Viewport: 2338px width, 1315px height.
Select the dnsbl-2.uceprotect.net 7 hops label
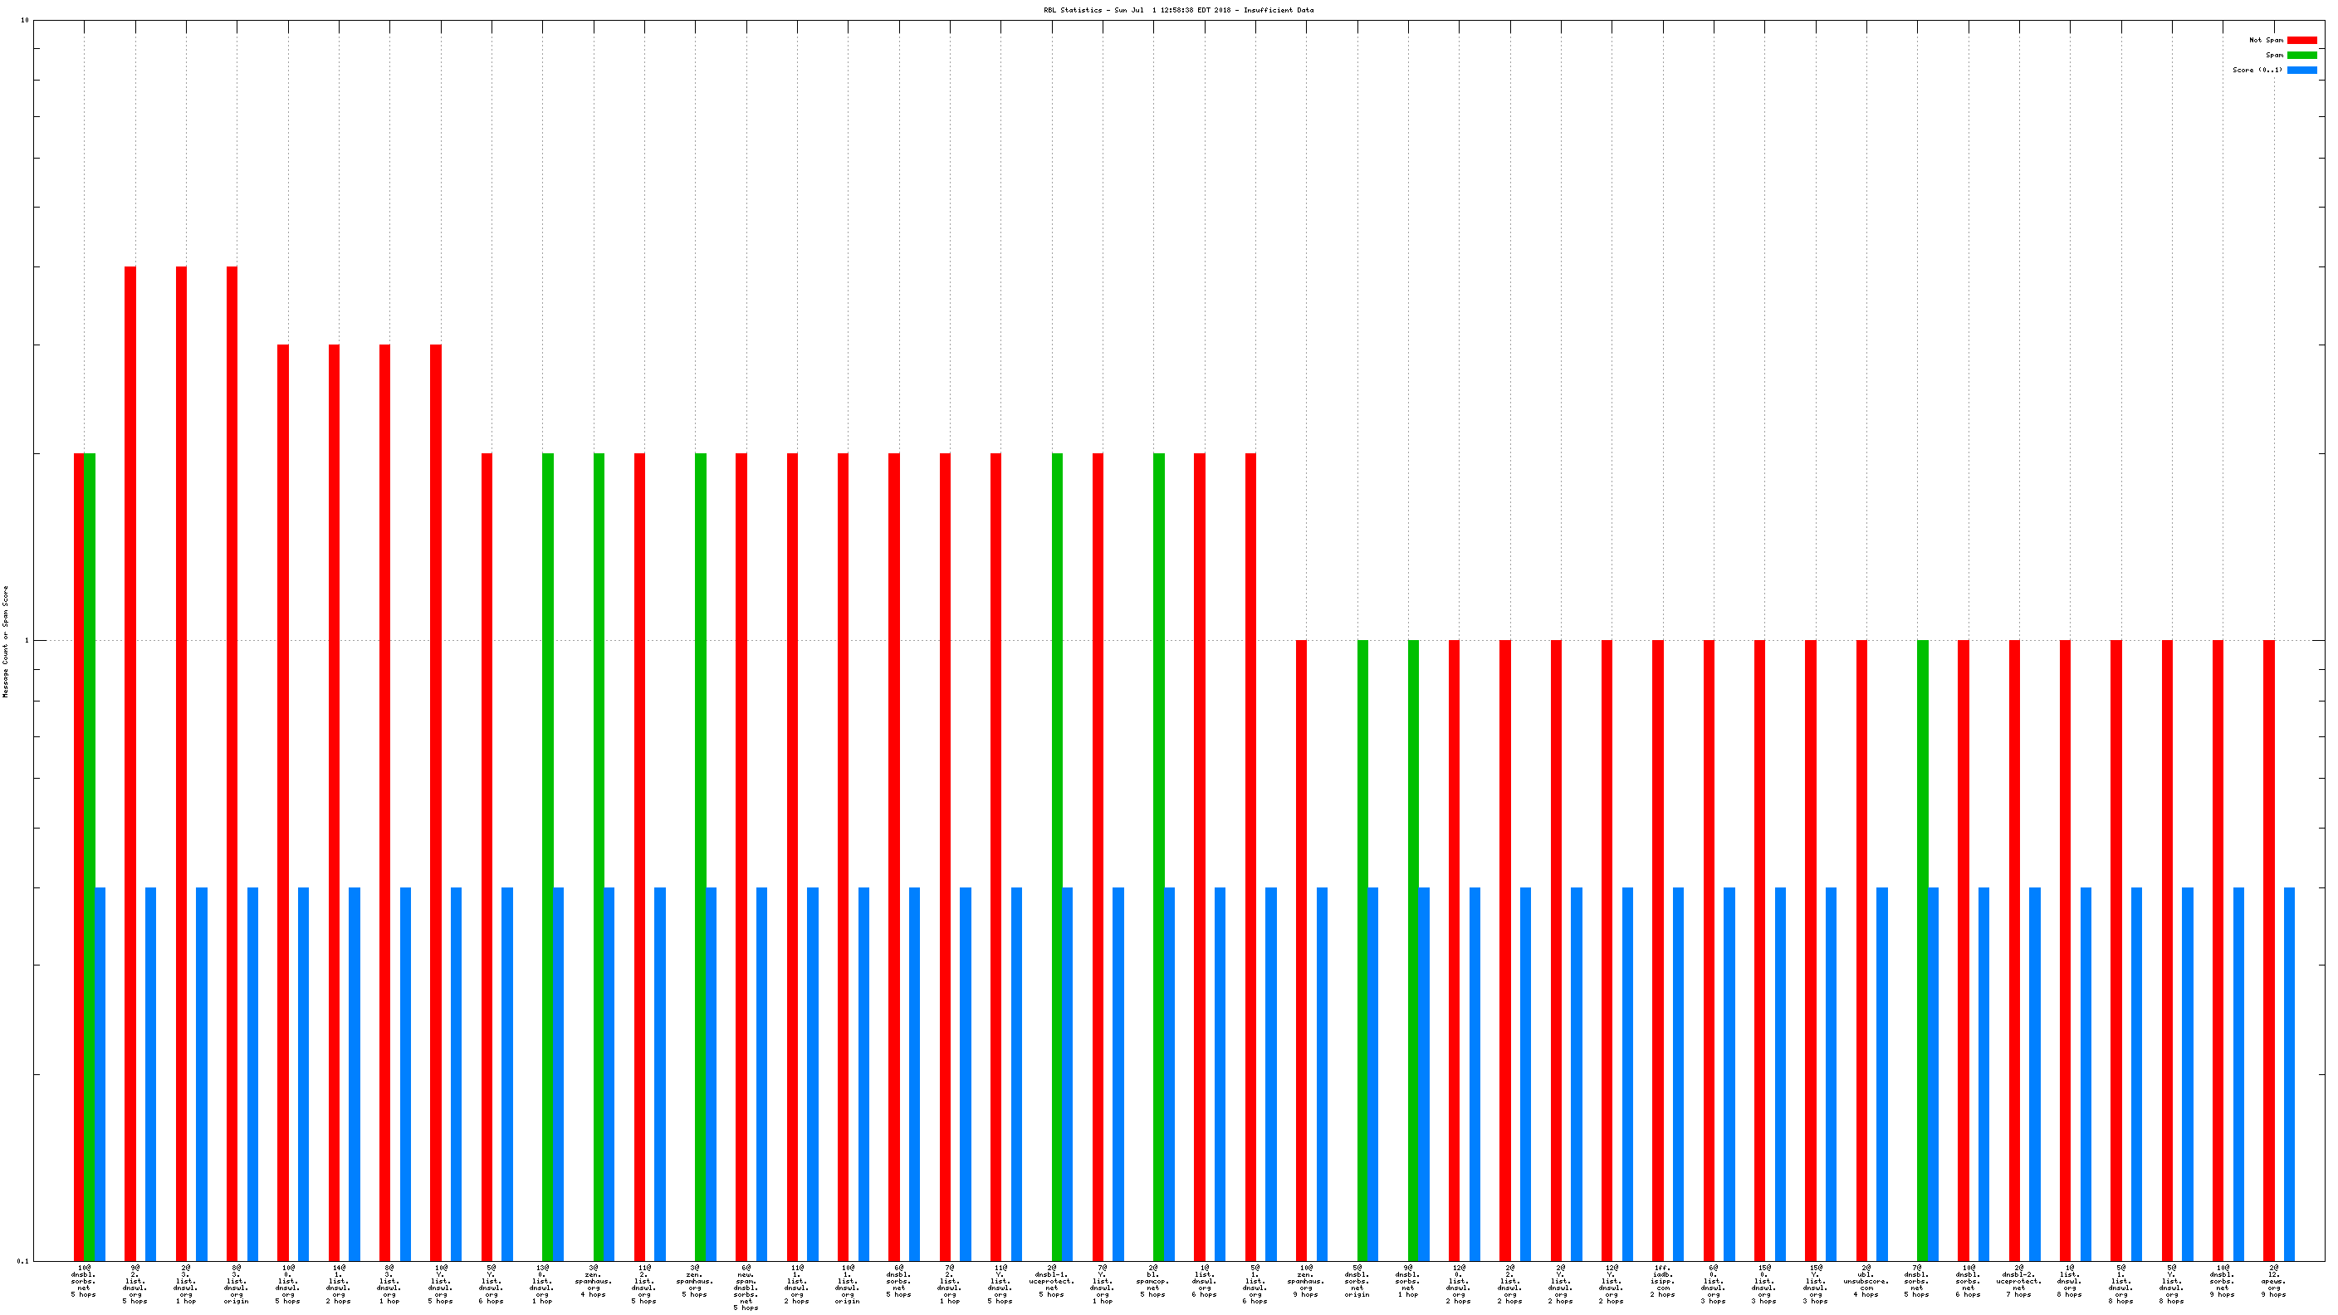2018,1280
